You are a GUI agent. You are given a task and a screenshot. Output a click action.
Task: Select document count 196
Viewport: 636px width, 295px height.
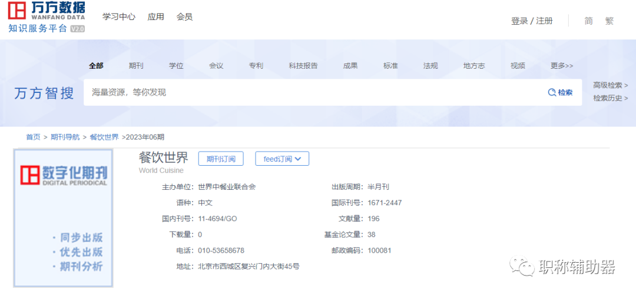373,219
